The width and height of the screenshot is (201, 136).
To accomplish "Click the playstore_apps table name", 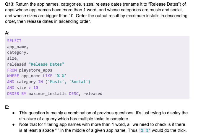I will tap(36, 70).
